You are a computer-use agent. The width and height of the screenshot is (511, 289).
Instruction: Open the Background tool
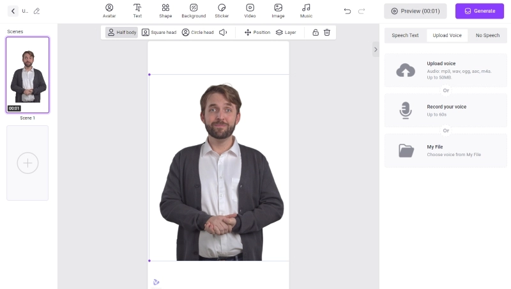pyautogui.click(x=194, y=10)
